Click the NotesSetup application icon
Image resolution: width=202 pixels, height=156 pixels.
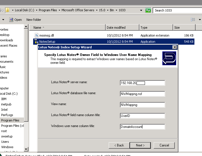click(36, 42)
